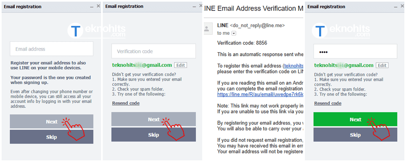Click the Verification code input field
Screen dimensions: 406x162
tap(153, 51)
